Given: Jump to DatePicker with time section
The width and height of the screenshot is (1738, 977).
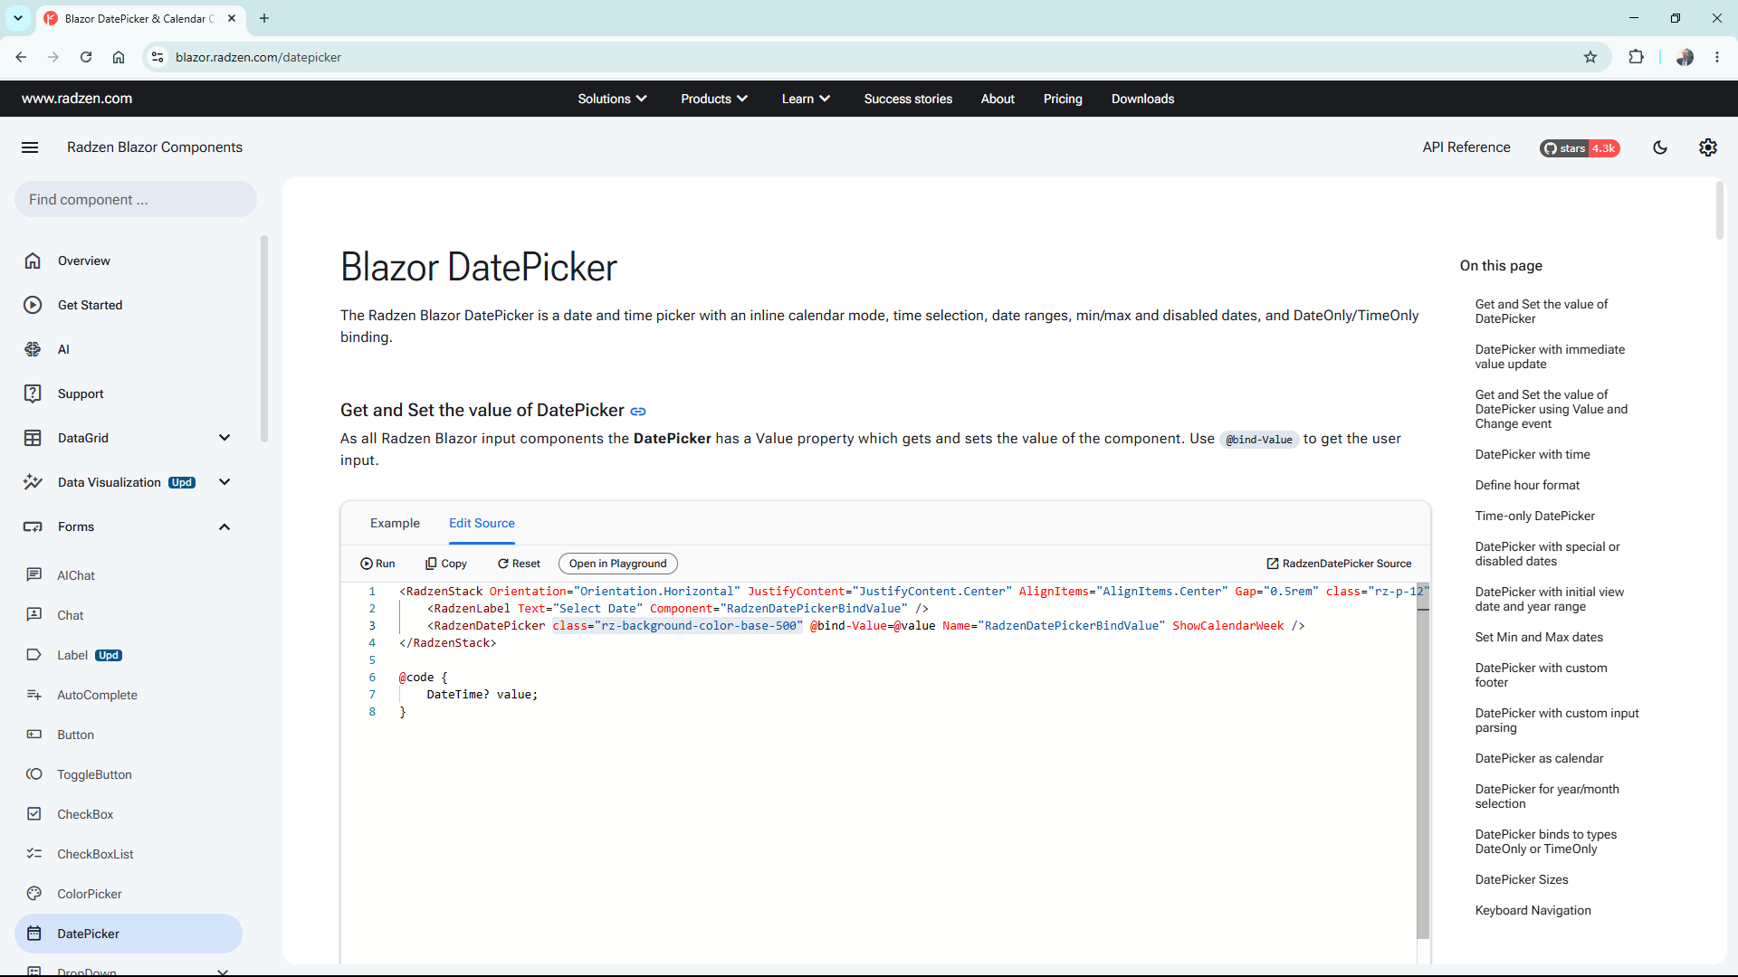Looking at the screenshot, I should tap(1533, 454).
